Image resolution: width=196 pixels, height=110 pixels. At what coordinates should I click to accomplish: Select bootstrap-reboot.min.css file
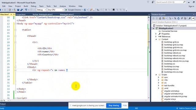(x=174, y=58)
